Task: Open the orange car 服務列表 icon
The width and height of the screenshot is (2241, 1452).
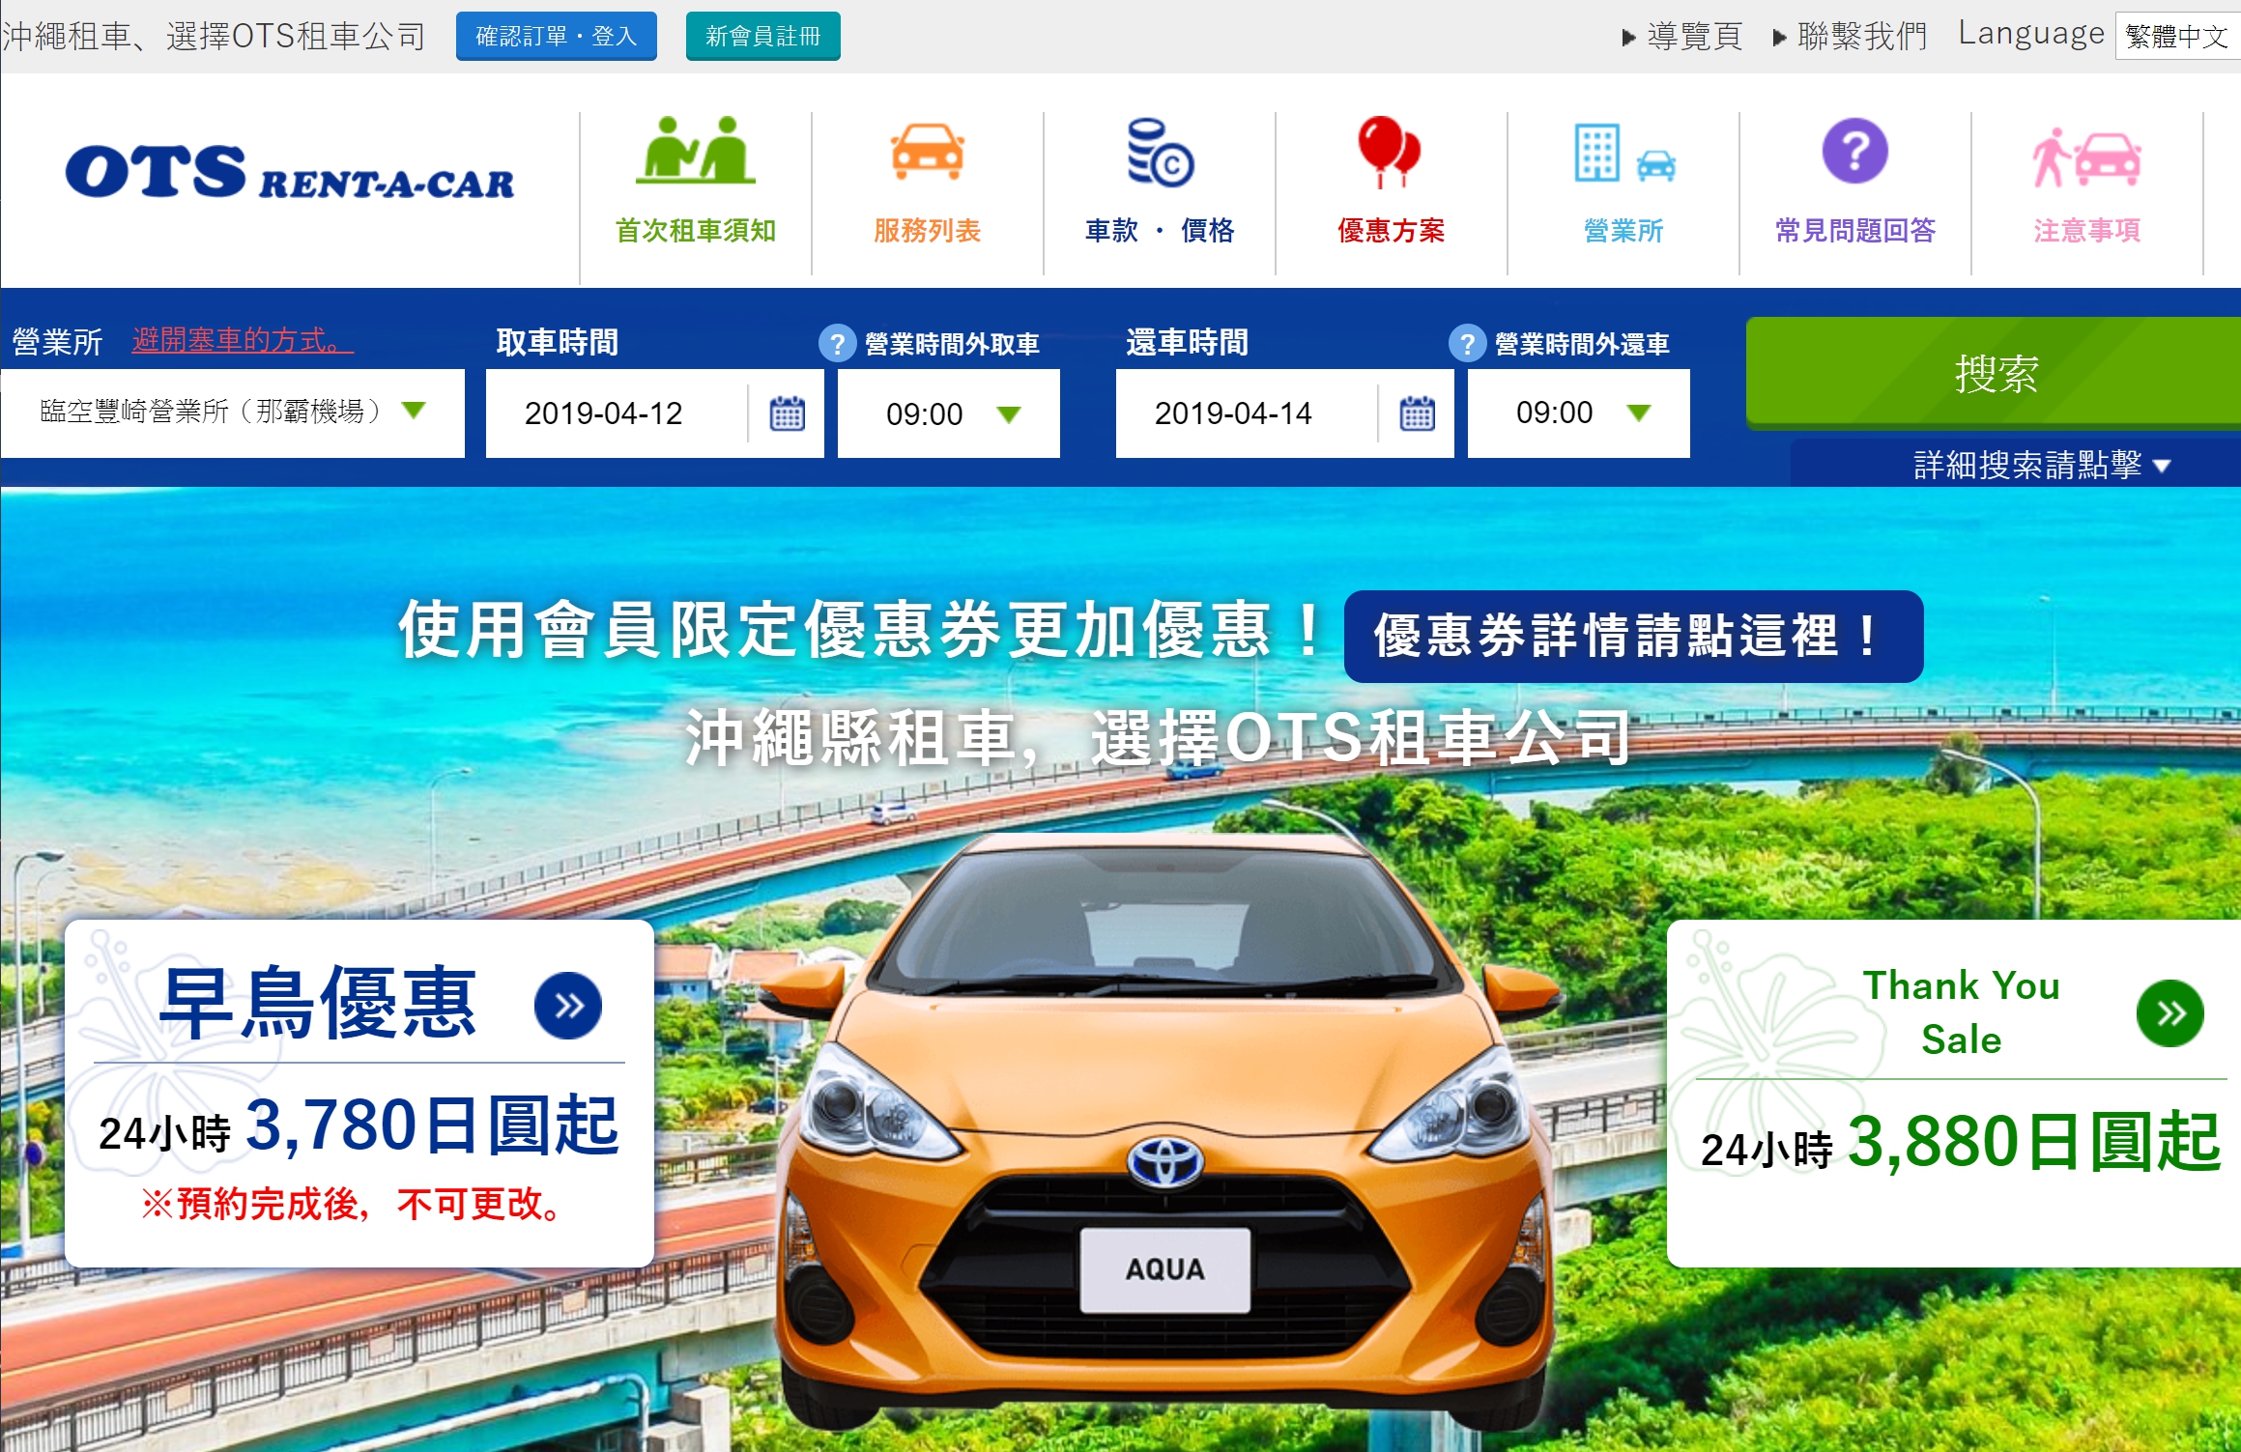Action: point(927,152)
